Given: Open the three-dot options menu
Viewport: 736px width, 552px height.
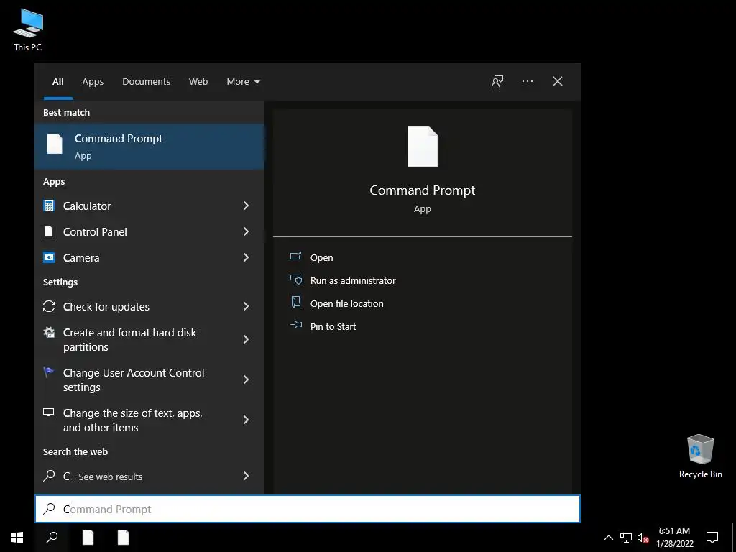Looking at the screenshot, I should coord(527,82).
